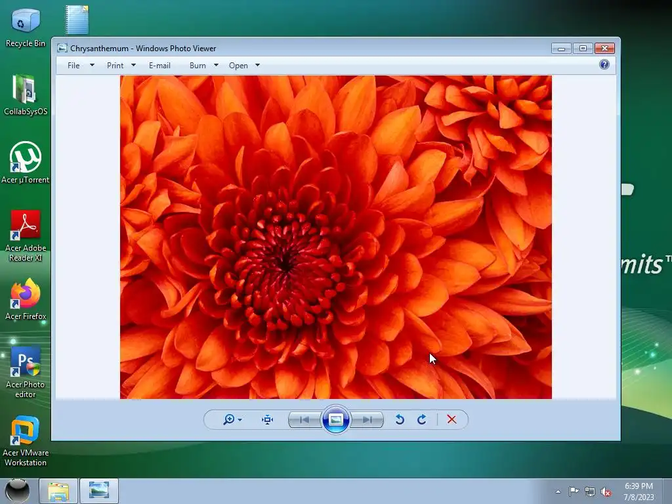Viewport: 672px width, 504px height.
Task: Open the Open menu
Action: click(238, 66)
